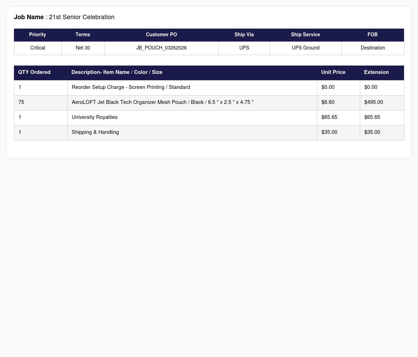Click the Terms column header
The width and height of the screenshot is (418, 357).
tap(83, 35)
